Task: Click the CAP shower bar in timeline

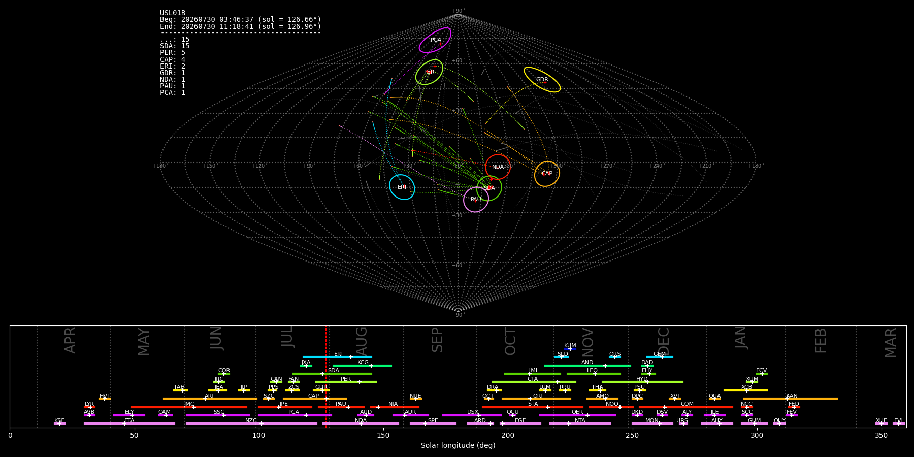Action: [x=315, y=399]
